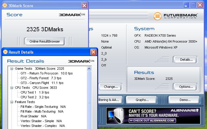This screenshot has width=207, height=129.
Task: Select the Pixel Shader row
Action: pyautogui.click(x=34, y=116)
